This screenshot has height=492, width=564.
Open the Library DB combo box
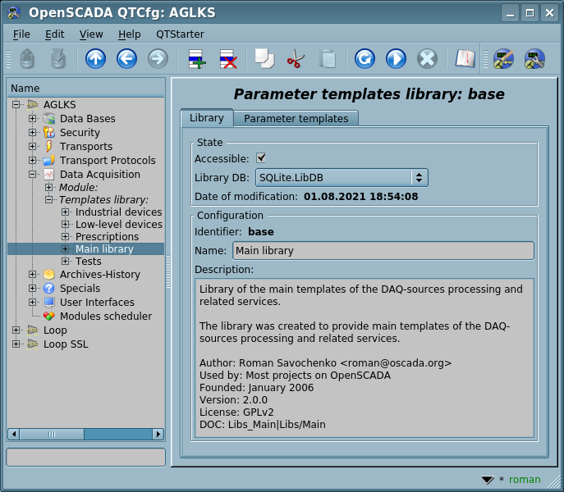(342, 178)
